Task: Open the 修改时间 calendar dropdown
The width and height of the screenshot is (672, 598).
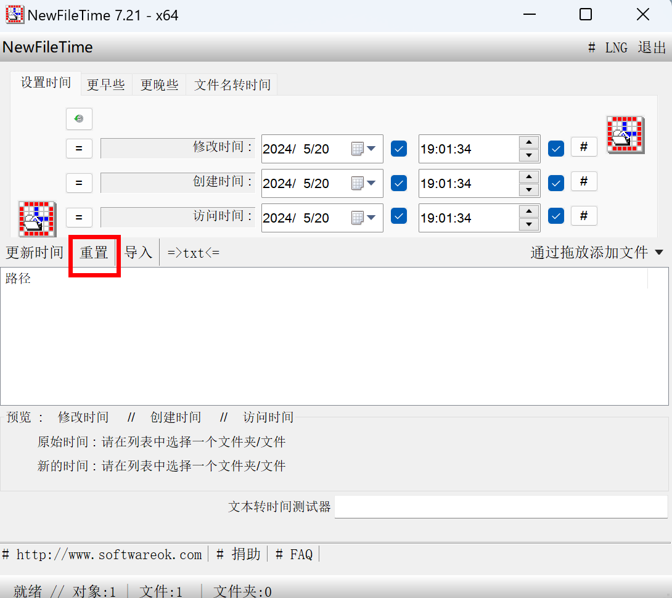Action: [x=370, y=149]
